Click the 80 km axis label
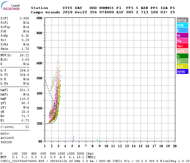The width and height of the screenshot is (190, 163). click(40, 142)
